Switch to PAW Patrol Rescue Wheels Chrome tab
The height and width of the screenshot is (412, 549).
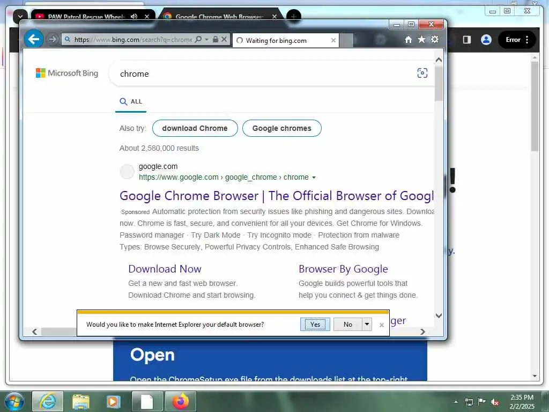point(86,16)
